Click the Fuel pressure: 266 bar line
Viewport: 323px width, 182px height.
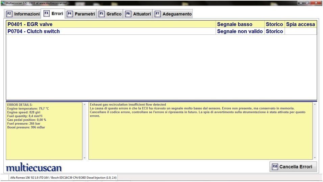(24, 123)
